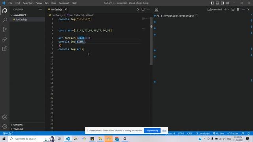Click the forEach.js breadcrumb item
Screen dimensions: 253x142
(x=58, y=15)
